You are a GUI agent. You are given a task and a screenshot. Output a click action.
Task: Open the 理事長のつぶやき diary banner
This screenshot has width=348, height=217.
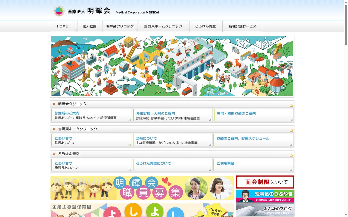click(x=265, y=196)
